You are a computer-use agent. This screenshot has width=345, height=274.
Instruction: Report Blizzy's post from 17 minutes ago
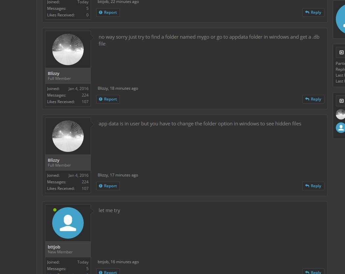[x=108, y=186]
